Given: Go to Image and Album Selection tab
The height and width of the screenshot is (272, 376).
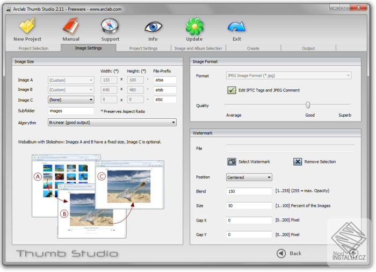Looking at the screenshot, I should (x=198, y=48).
